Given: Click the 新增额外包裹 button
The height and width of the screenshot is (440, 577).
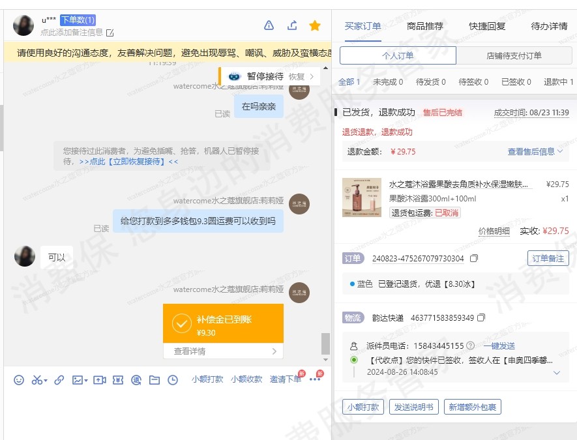Looking at the screenshot, I should click(473, 407).
